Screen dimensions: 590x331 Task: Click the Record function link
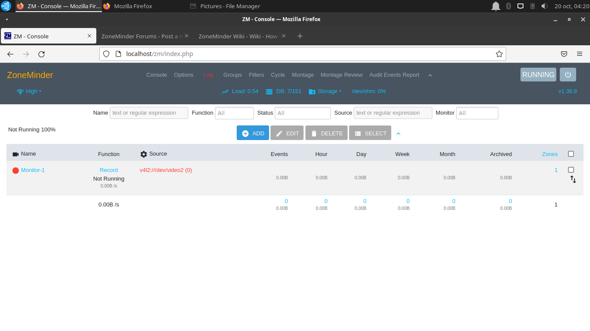pyautogui.click(x=109, y=170)
